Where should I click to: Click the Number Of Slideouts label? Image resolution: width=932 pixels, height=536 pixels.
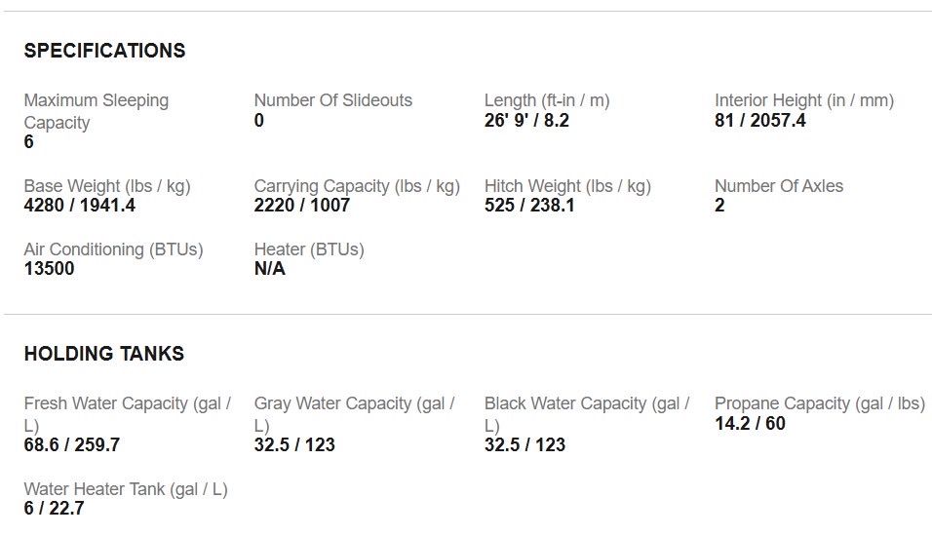tap(332, 100)
